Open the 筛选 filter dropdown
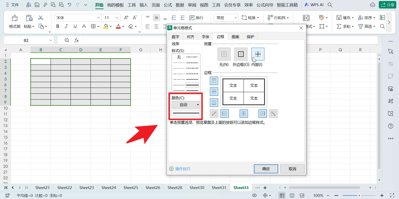The image size is (399, 199). 367,26
